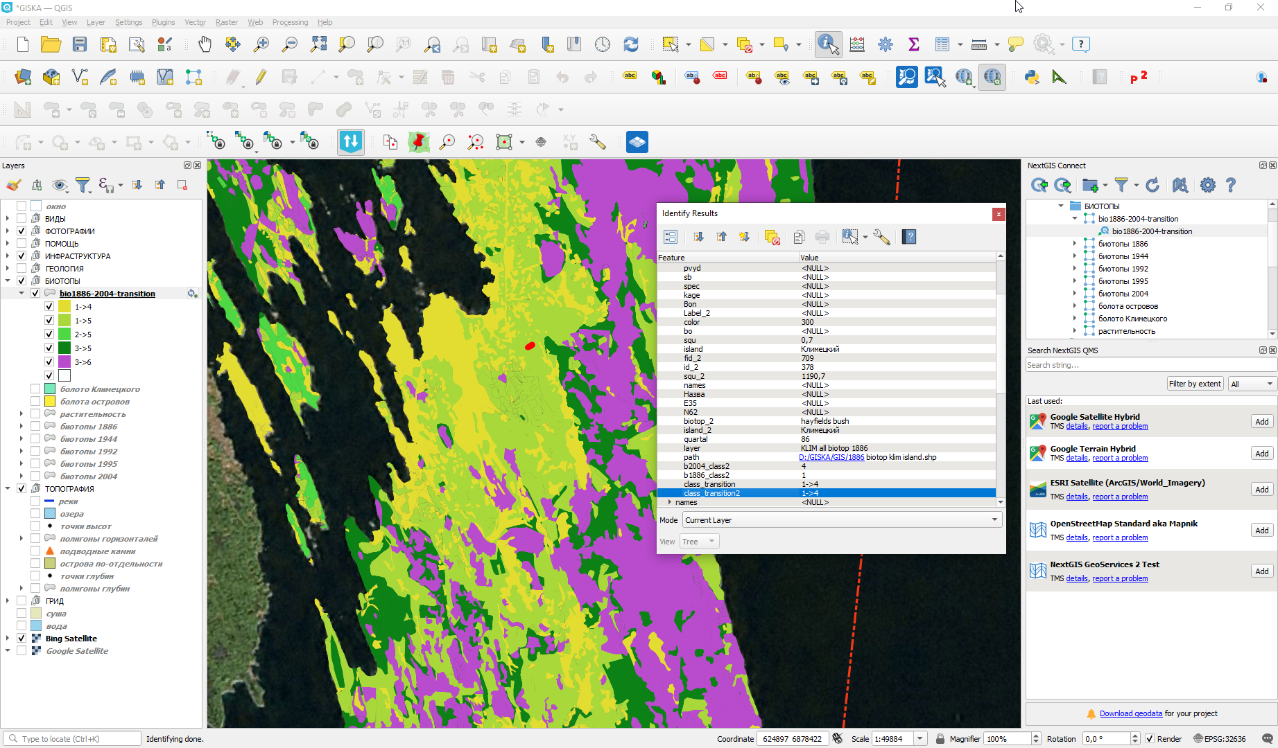This screenshot has width=1278, height=748.
Task: Toggle visibility of ИНФРАСТРУКТУРА group
Action: (21, 256)
